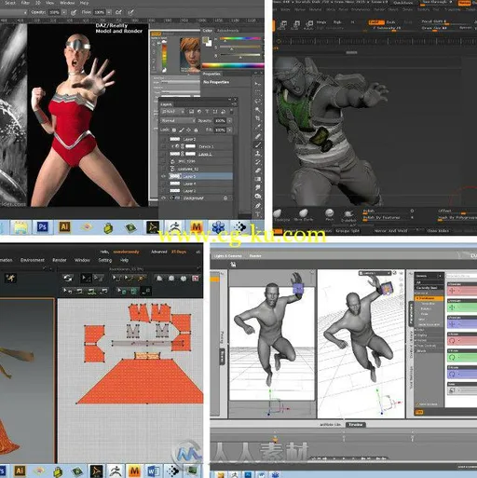Select the Eyedropper tool in Photoshop toolbar

click(x=258, y=127)
